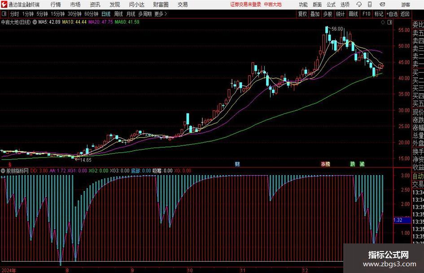Click the green 跌 marker on the chart
424x273 pixels.
pyautogui.click(x=353, y=164)
